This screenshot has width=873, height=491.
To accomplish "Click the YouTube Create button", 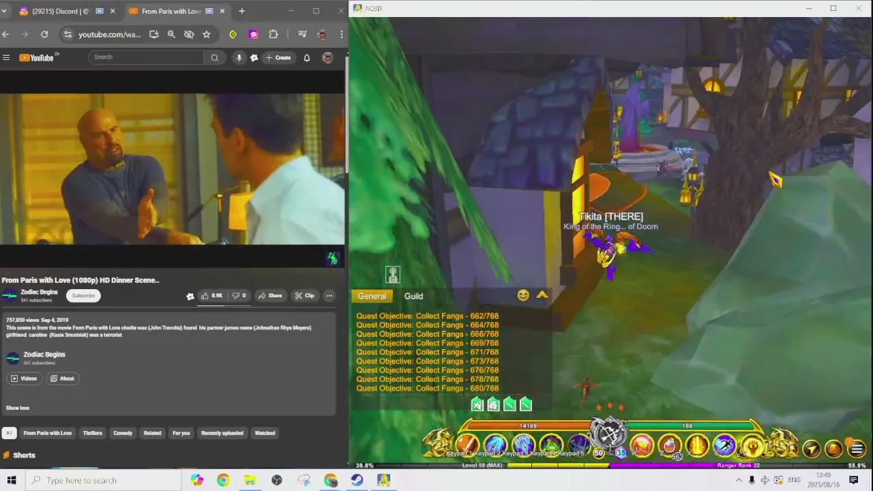I will (x=278, y=57).
